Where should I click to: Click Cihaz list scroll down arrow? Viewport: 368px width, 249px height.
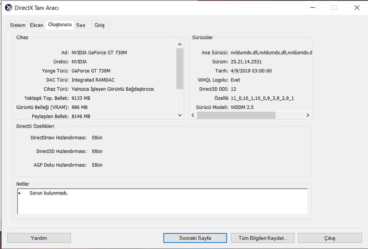pyautogui.click(x=180, y=115)
